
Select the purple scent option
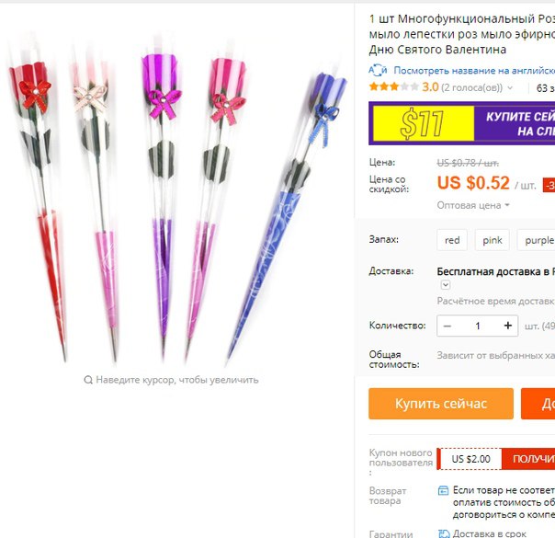pyautogui.click(x=538, y=240)
